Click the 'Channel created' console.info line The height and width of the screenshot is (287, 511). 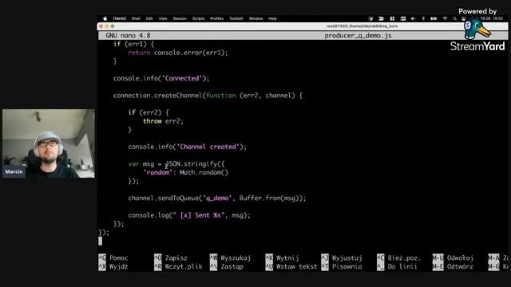[188, 147]
